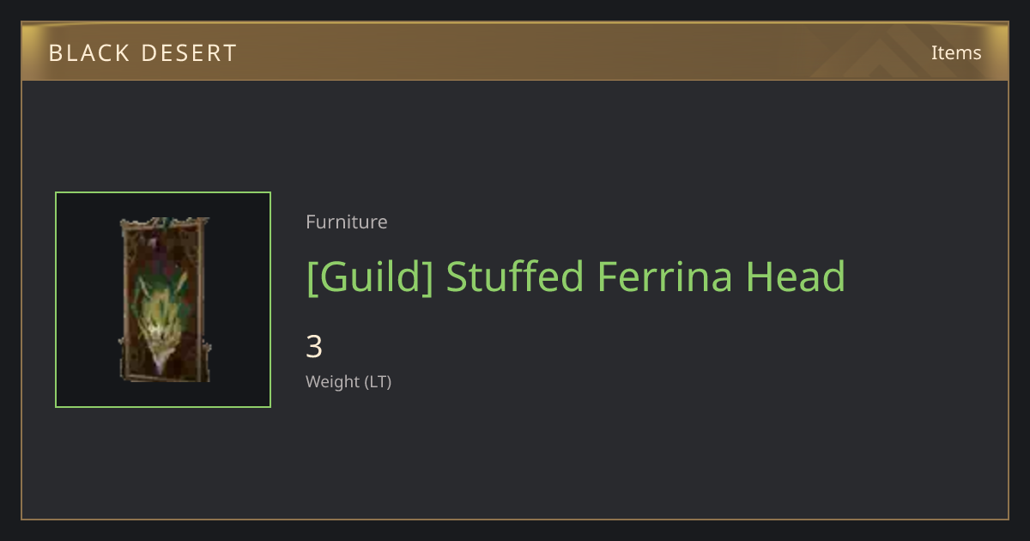This screenshot has width=1030, height=541.
Task: Click the Weight (LT) label
Action: pyautogui.click(x=348, y=381)
